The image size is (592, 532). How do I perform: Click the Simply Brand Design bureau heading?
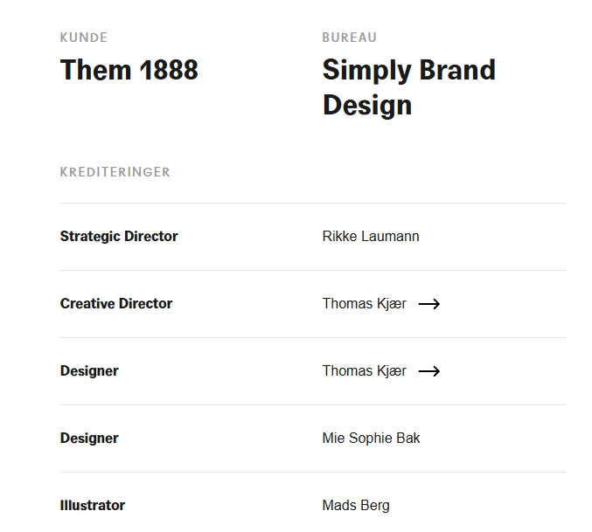click(x=408, y=87)
